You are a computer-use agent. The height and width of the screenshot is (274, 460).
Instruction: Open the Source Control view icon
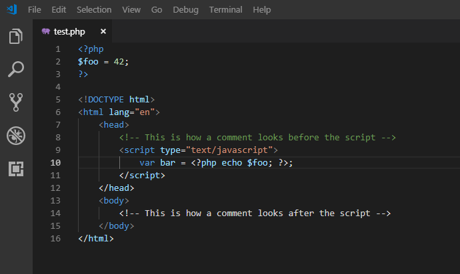[x=16, y=102]
